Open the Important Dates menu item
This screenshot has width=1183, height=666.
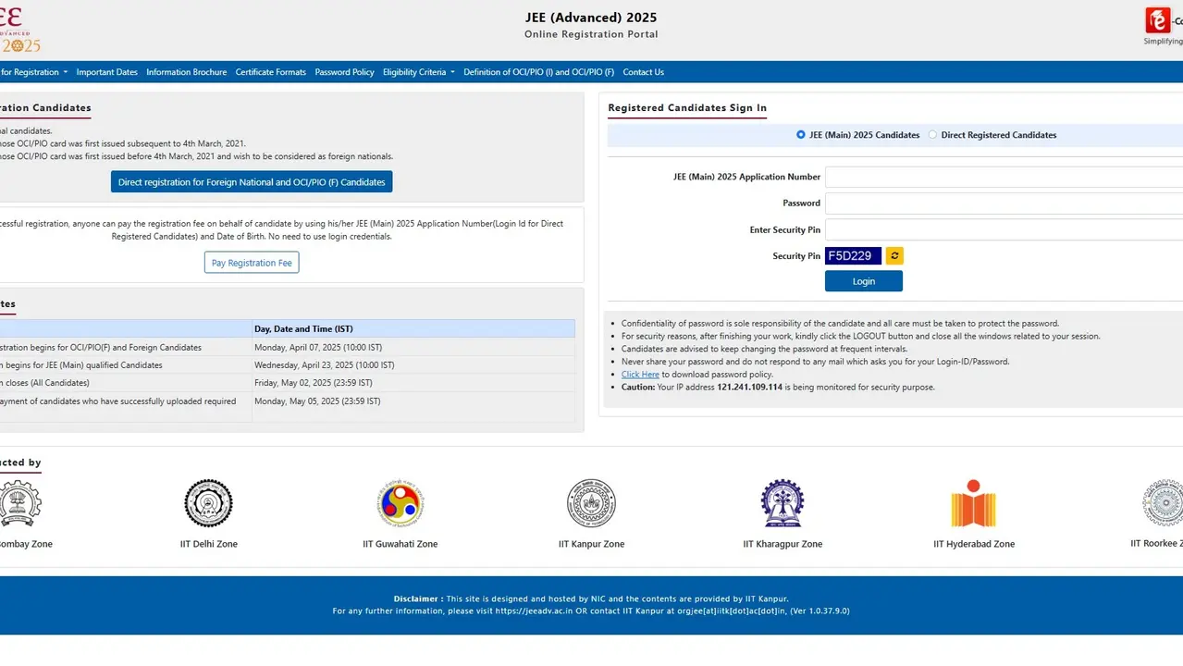click(106, 71)
